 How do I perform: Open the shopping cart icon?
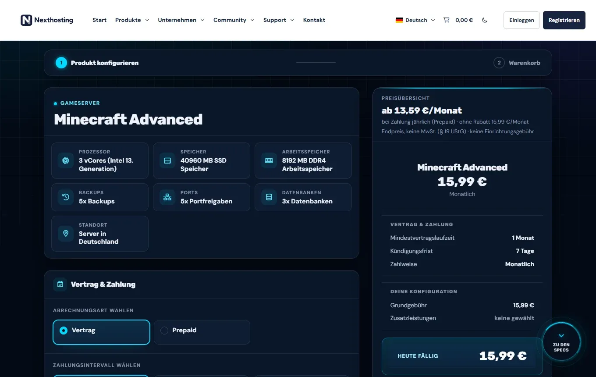coord(446,20)
